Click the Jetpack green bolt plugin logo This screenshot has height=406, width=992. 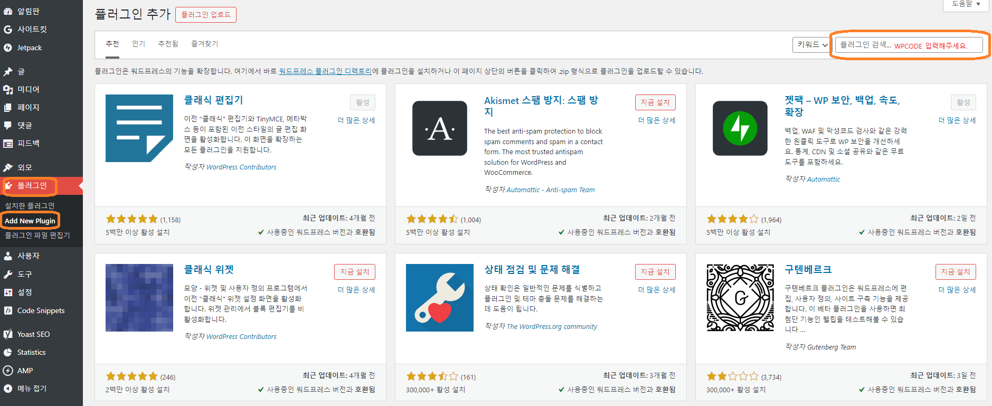coord(740,128)
